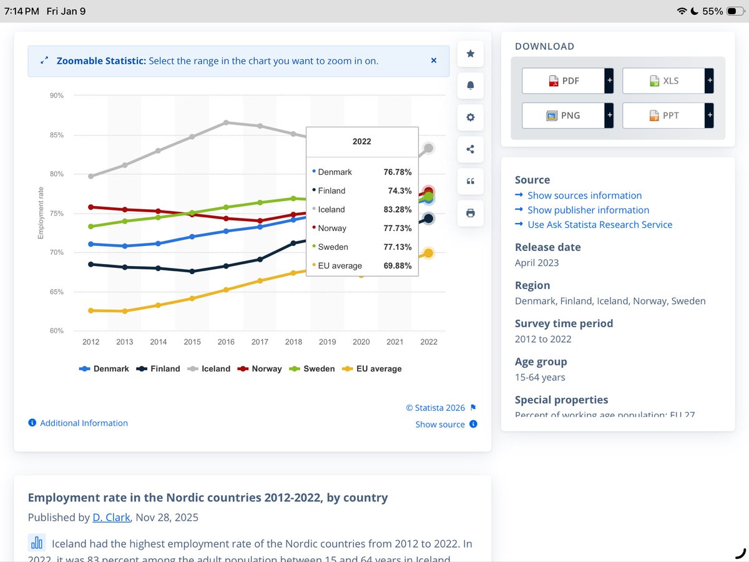Click the article title about Nordic employment rate

208,498
